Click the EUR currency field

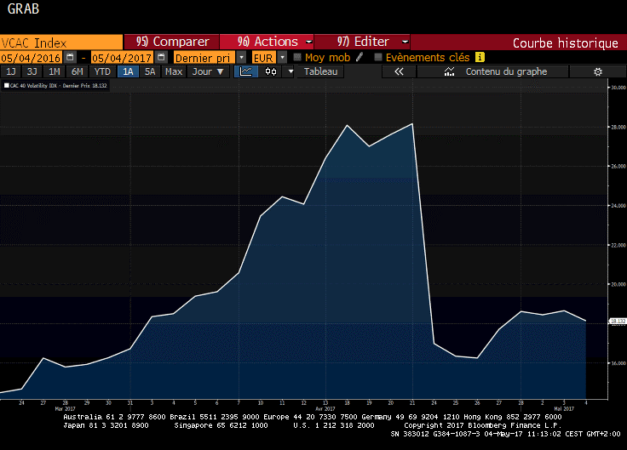[263, 58]
